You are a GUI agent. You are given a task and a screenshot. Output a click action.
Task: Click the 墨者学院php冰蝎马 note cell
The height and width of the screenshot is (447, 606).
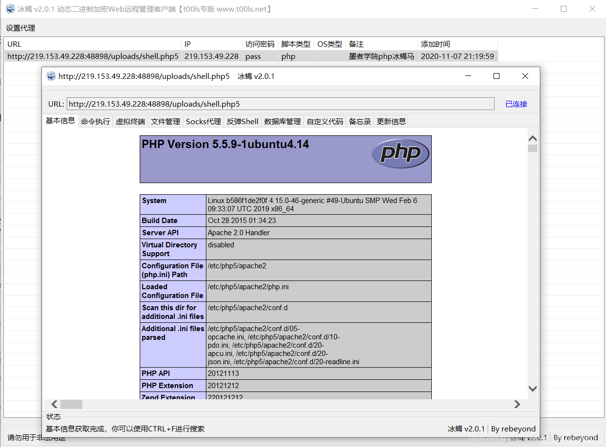[382, 56]
